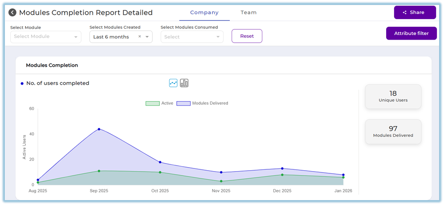Click the Sep 2025 Active green data point

pos(99,171)
